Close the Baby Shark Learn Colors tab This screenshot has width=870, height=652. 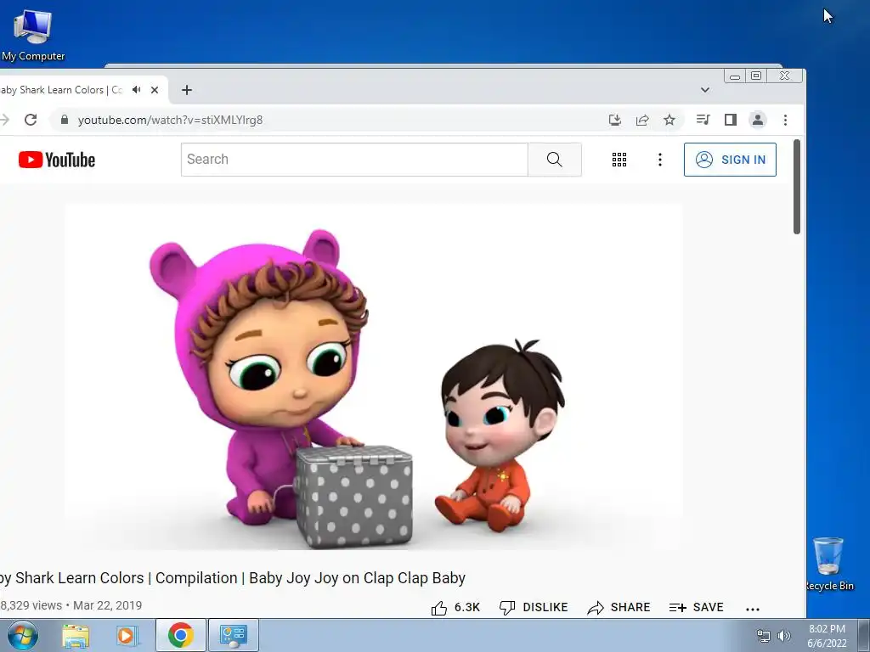pyautogui.click(x=155, y=90)
